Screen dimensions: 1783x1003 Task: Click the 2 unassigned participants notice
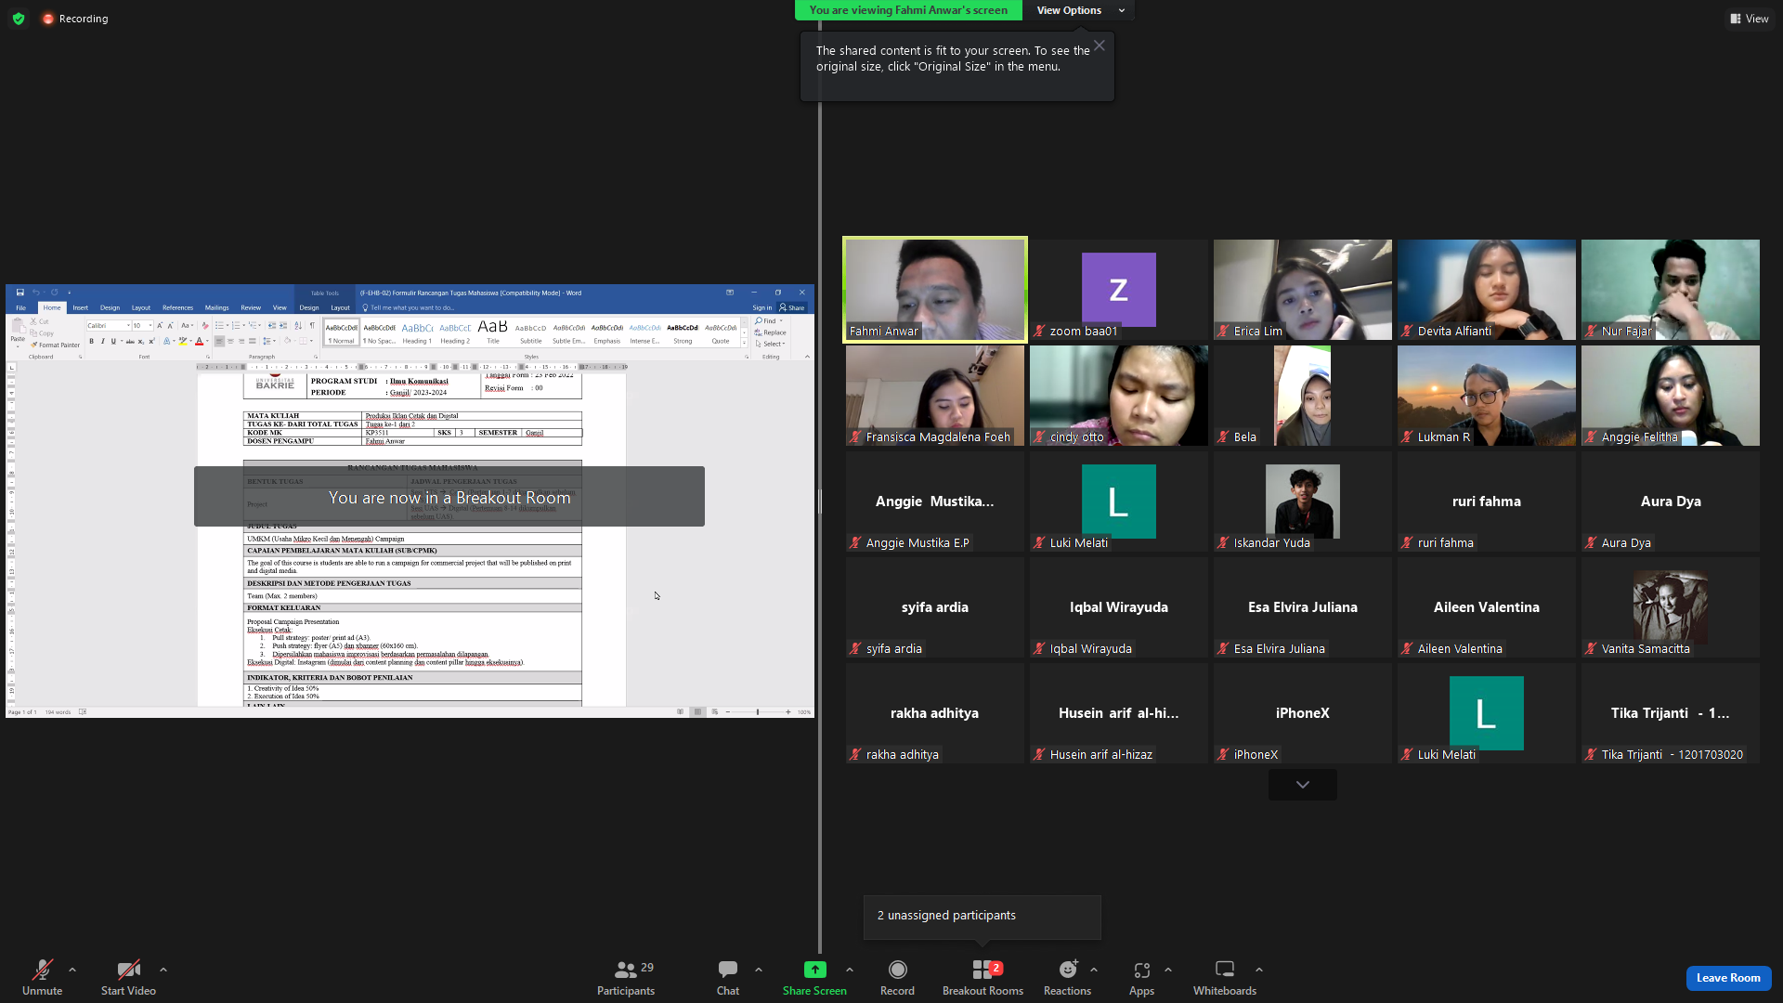pyautogui.click(x=983, y=916)
